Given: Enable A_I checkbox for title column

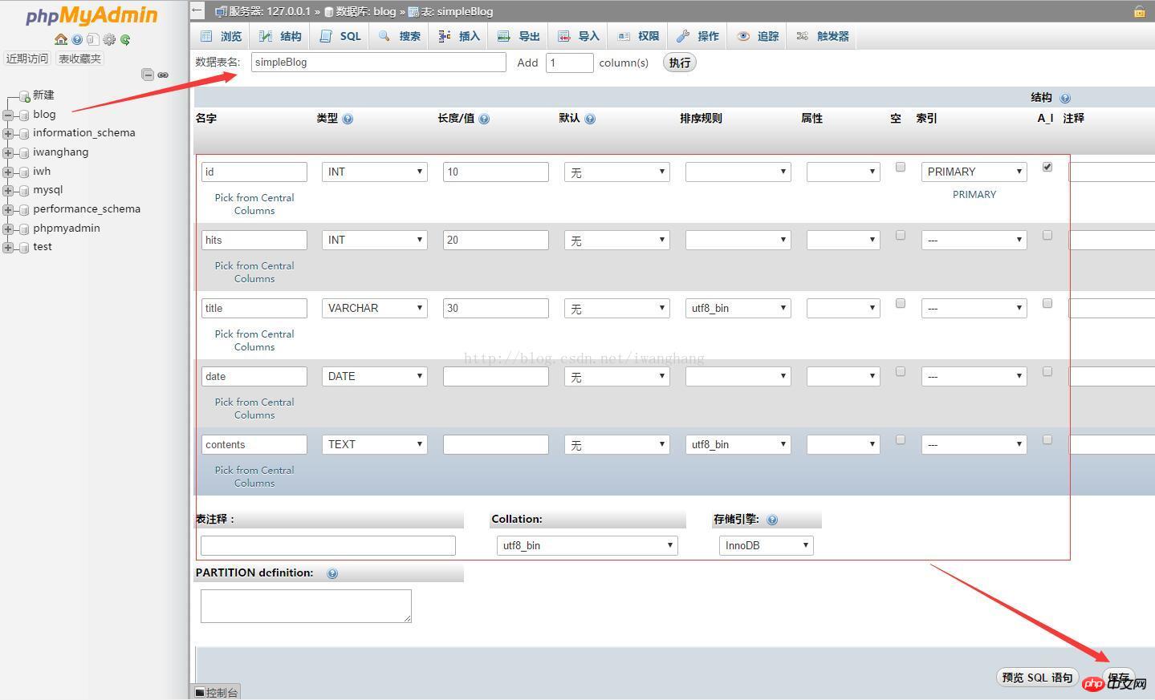Looking at the screenshot, I should tap(1047, 303).
